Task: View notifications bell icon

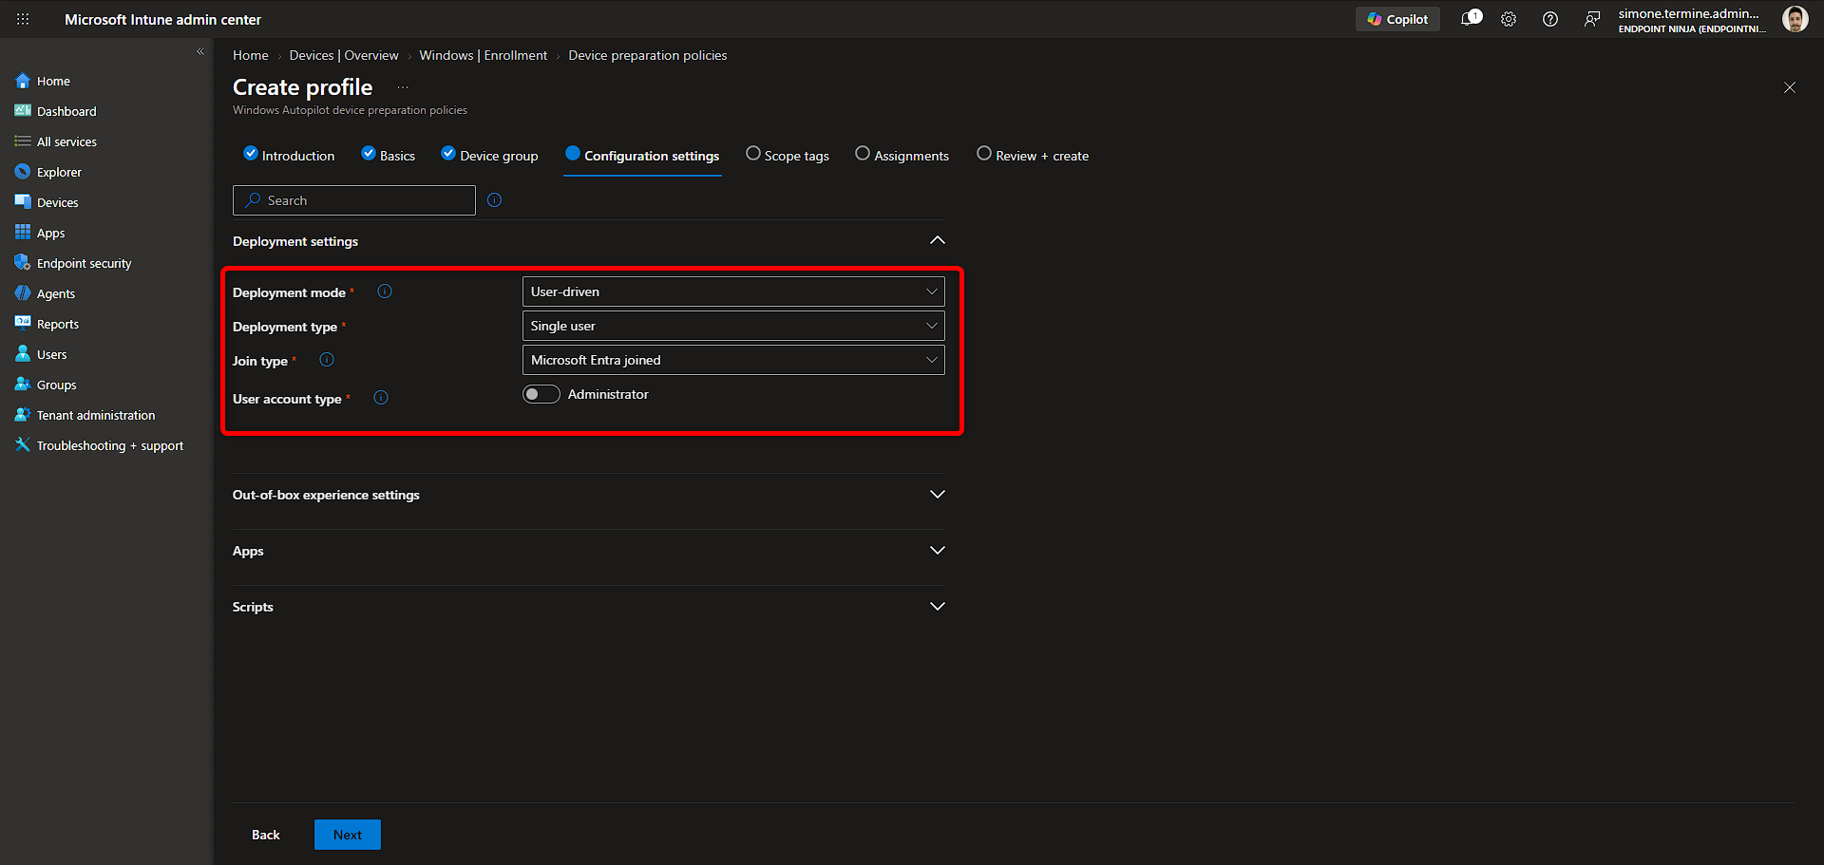Action: (x=1471, y=18)
